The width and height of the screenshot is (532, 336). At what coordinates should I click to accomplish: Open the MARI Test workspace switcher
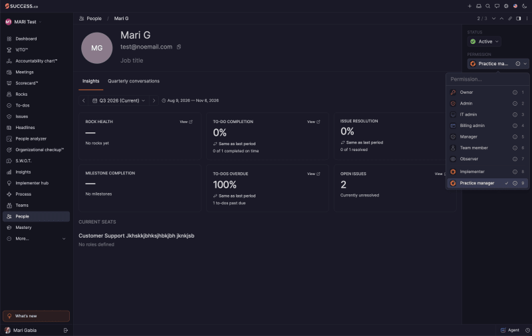(x=23, y=22)
